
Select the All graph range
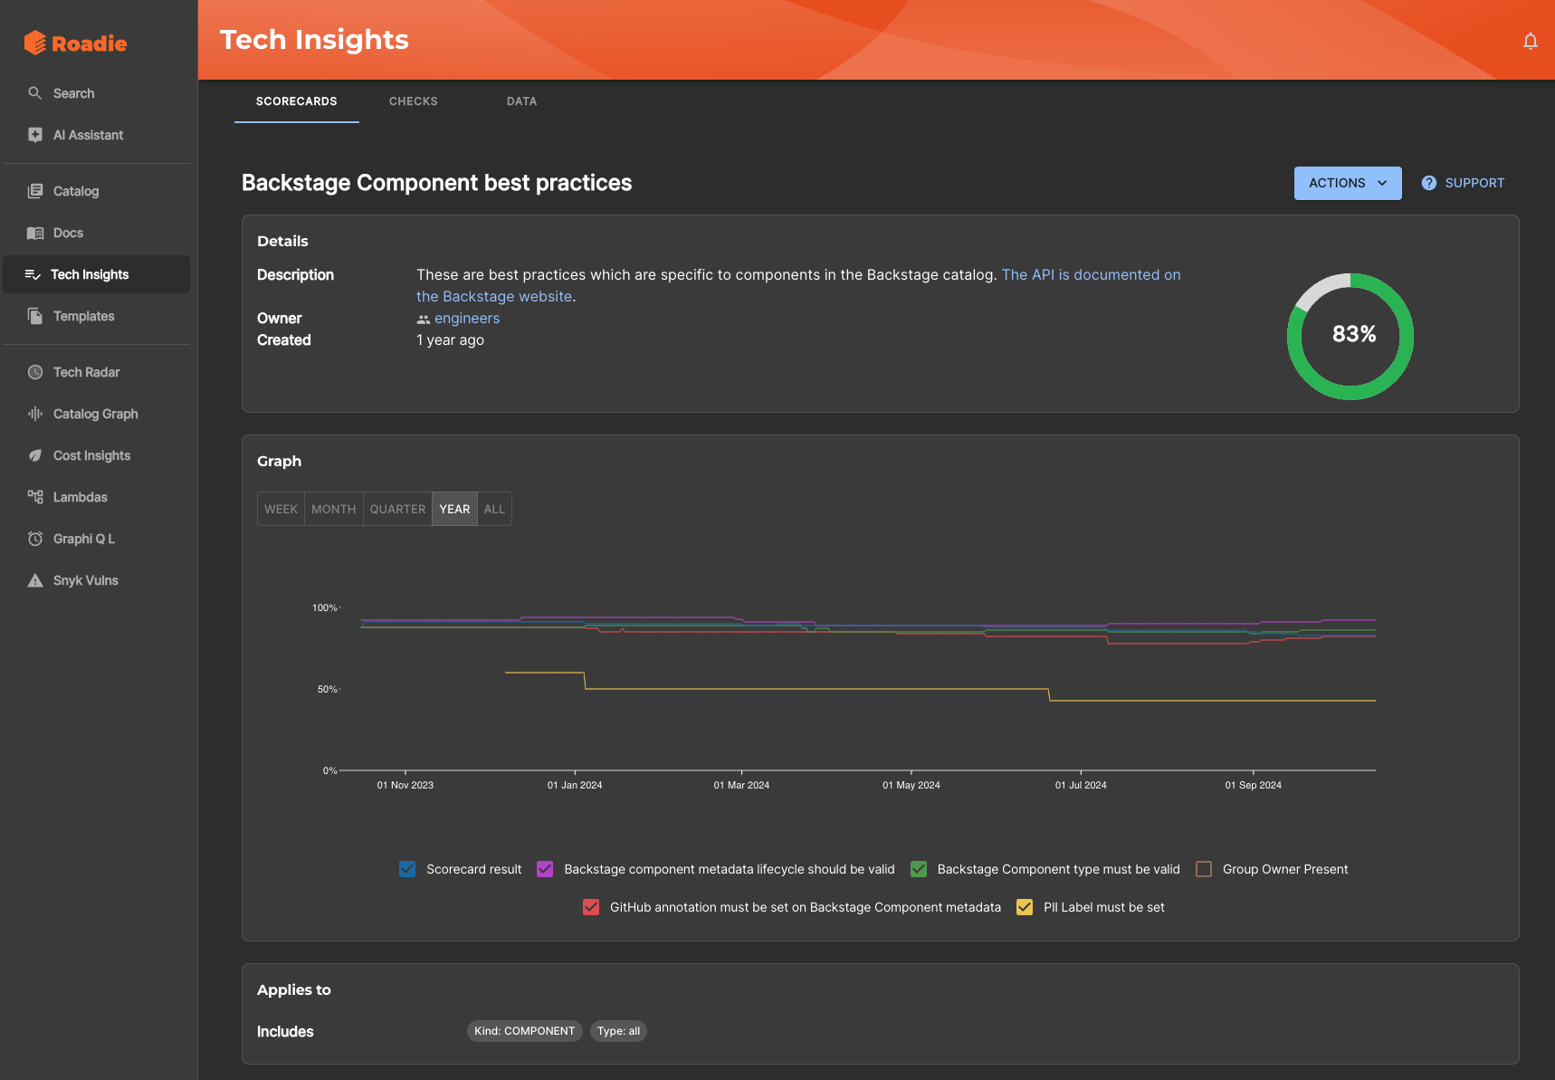coord(494,509)
